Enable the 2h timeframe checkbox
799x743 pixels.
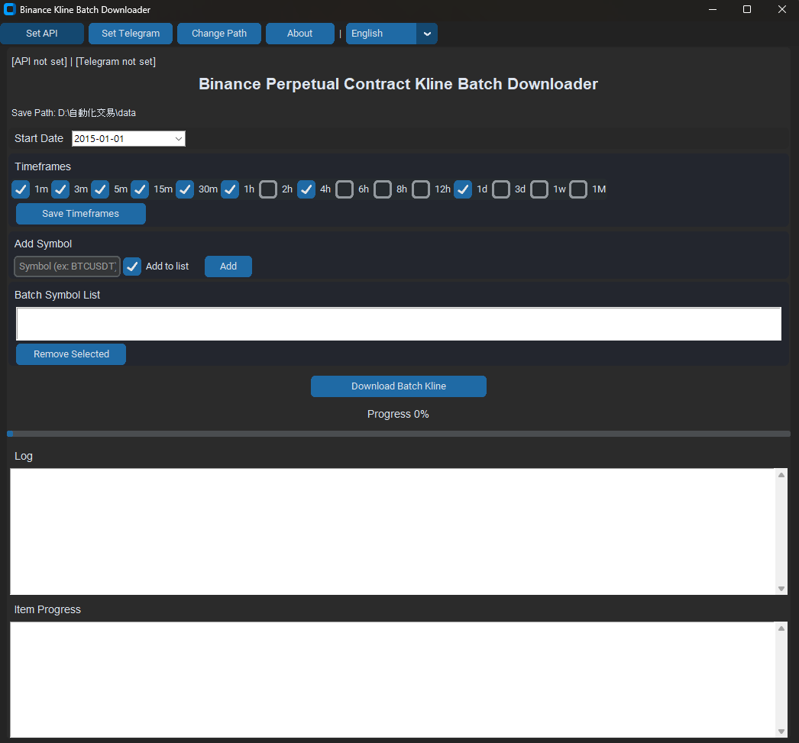(268, 189)
